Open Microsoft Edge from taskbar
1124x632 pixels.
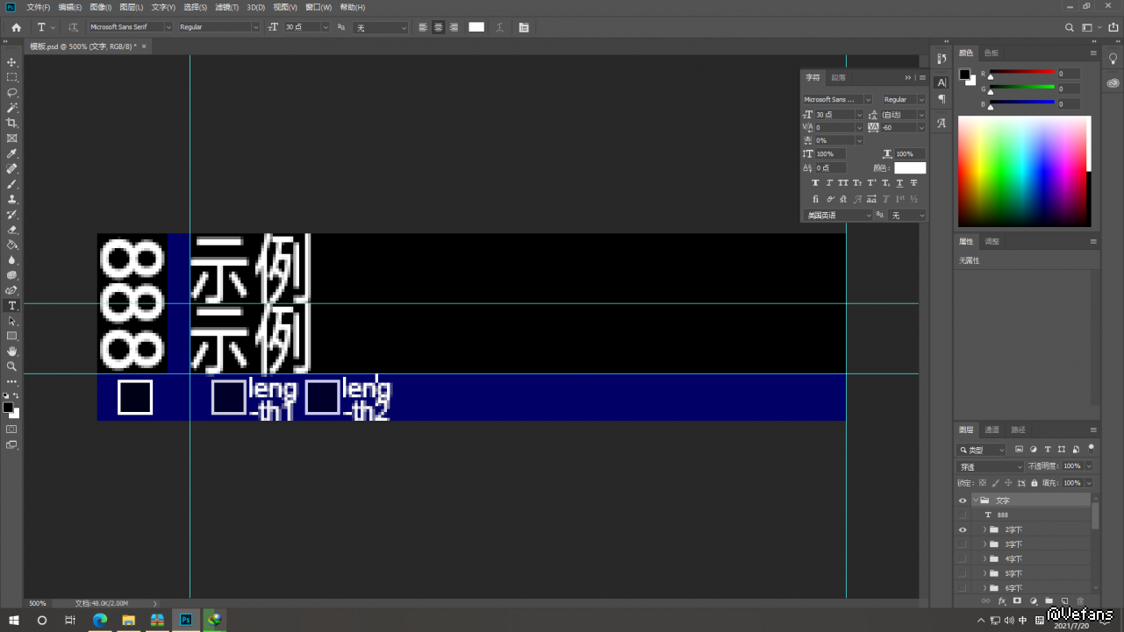pos(99,620)
